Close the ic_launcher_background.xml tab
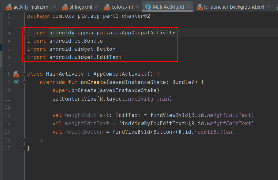 [x=269, y=7]
